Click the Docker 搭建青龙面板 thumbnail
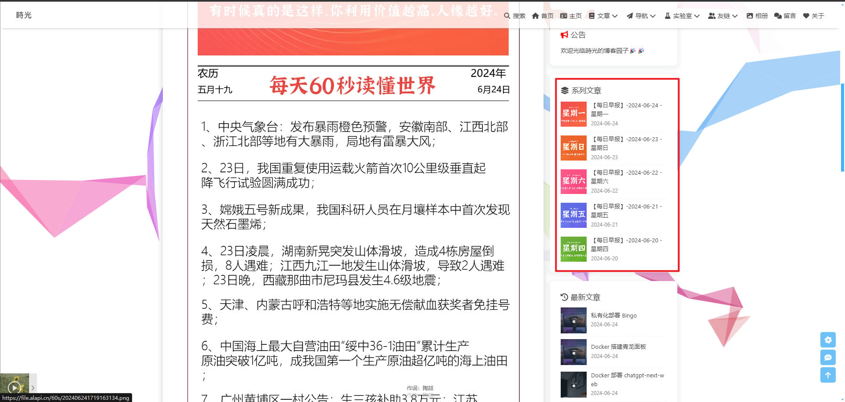Viewport: 845px width, 402px height. coord(573,352)
